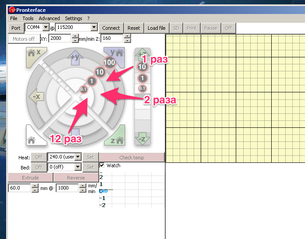Open the Advanced menu
305x239 pixels.
tap(49, 18)
